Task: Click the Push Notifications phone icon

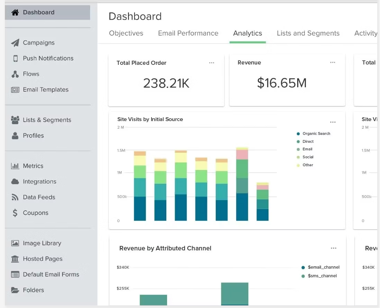Action: pos(15,58)
